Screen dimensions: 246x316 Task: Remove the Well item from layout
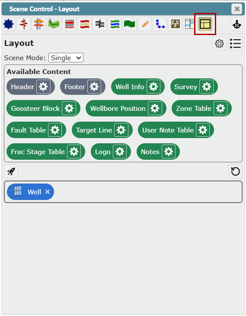point(48,192)
